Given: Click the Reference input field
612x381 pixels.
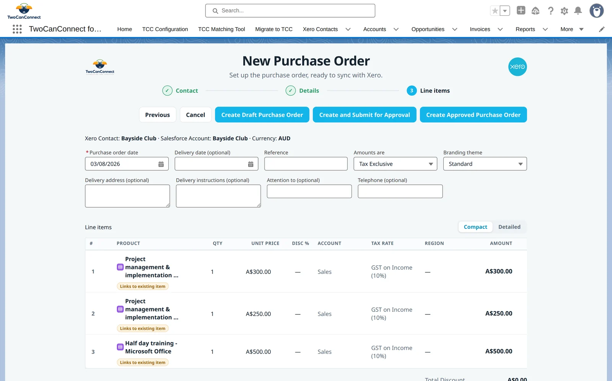Looking at the screenshot, I should (x=306, y=164).
